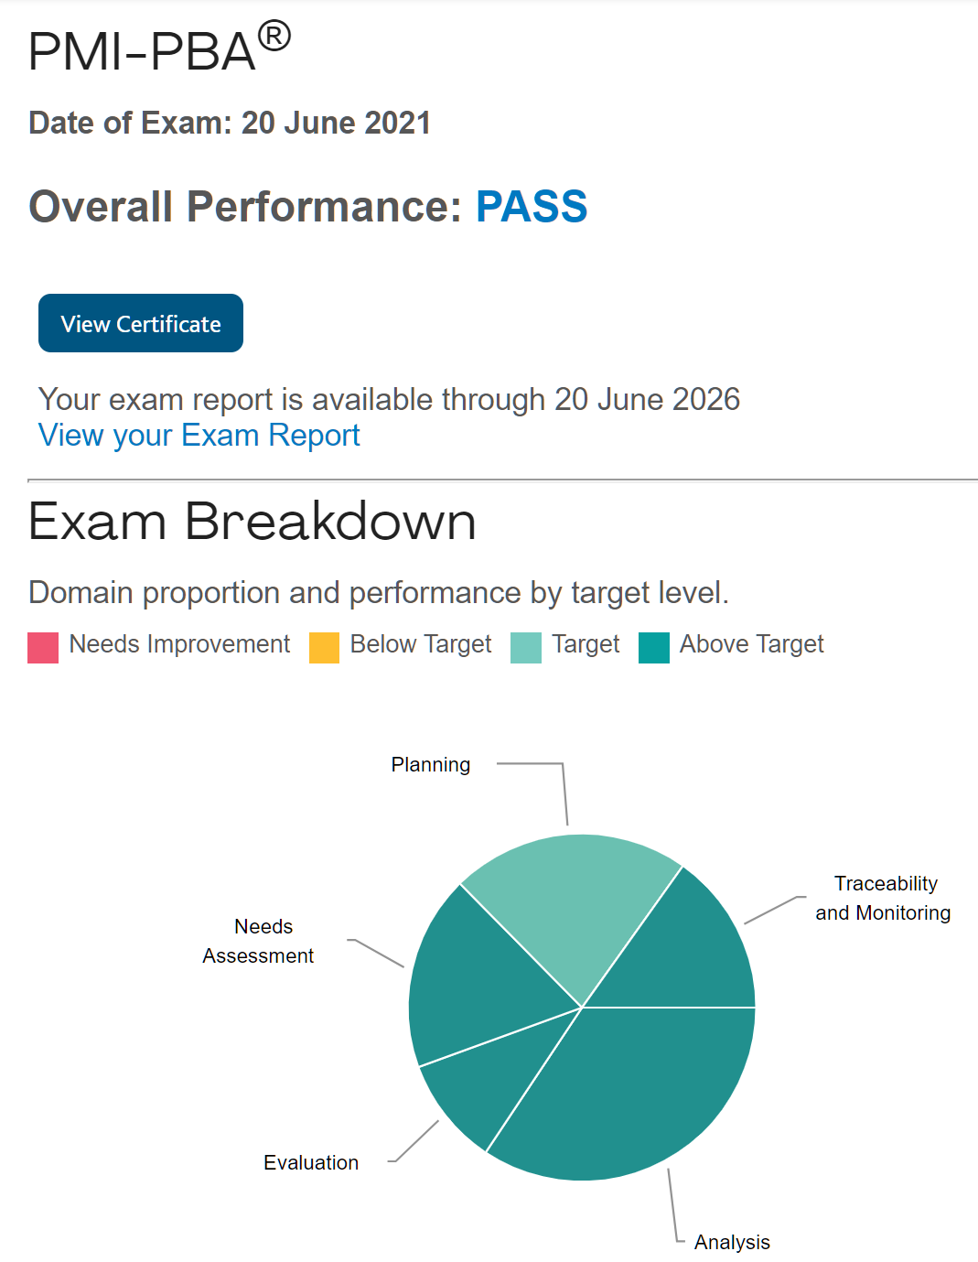Click the Exam Breakdown heading
978x1262 pixels.
click(x=253, y=522)
